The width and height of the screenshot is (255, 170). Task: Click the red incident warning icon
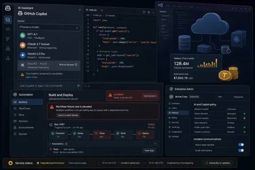(110, 95)
